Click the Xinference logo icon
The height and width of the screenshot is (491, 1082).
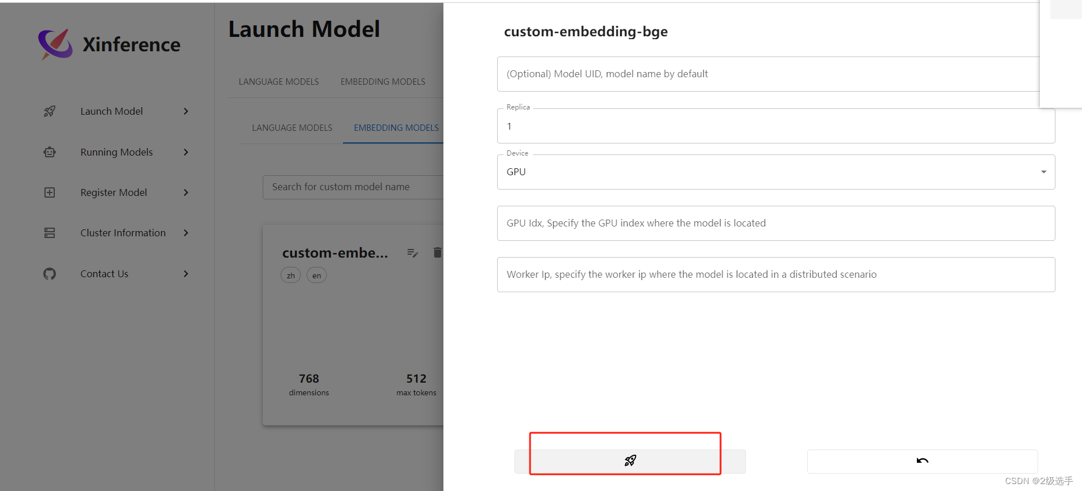[x=55, y=44]
